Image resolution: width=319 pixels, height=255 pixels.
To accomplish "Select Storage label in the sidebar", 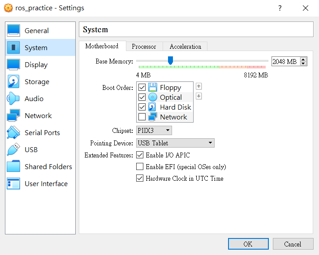I will coord(37,82).
